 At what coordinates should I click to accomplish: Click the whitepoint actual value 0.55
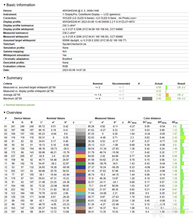pos(159,87)
